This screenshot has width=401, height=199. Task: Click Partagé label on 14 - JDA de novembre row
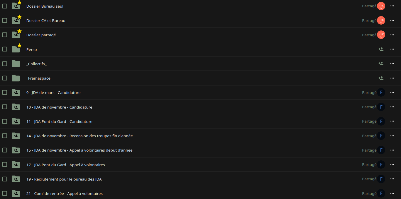coord(369,136)
